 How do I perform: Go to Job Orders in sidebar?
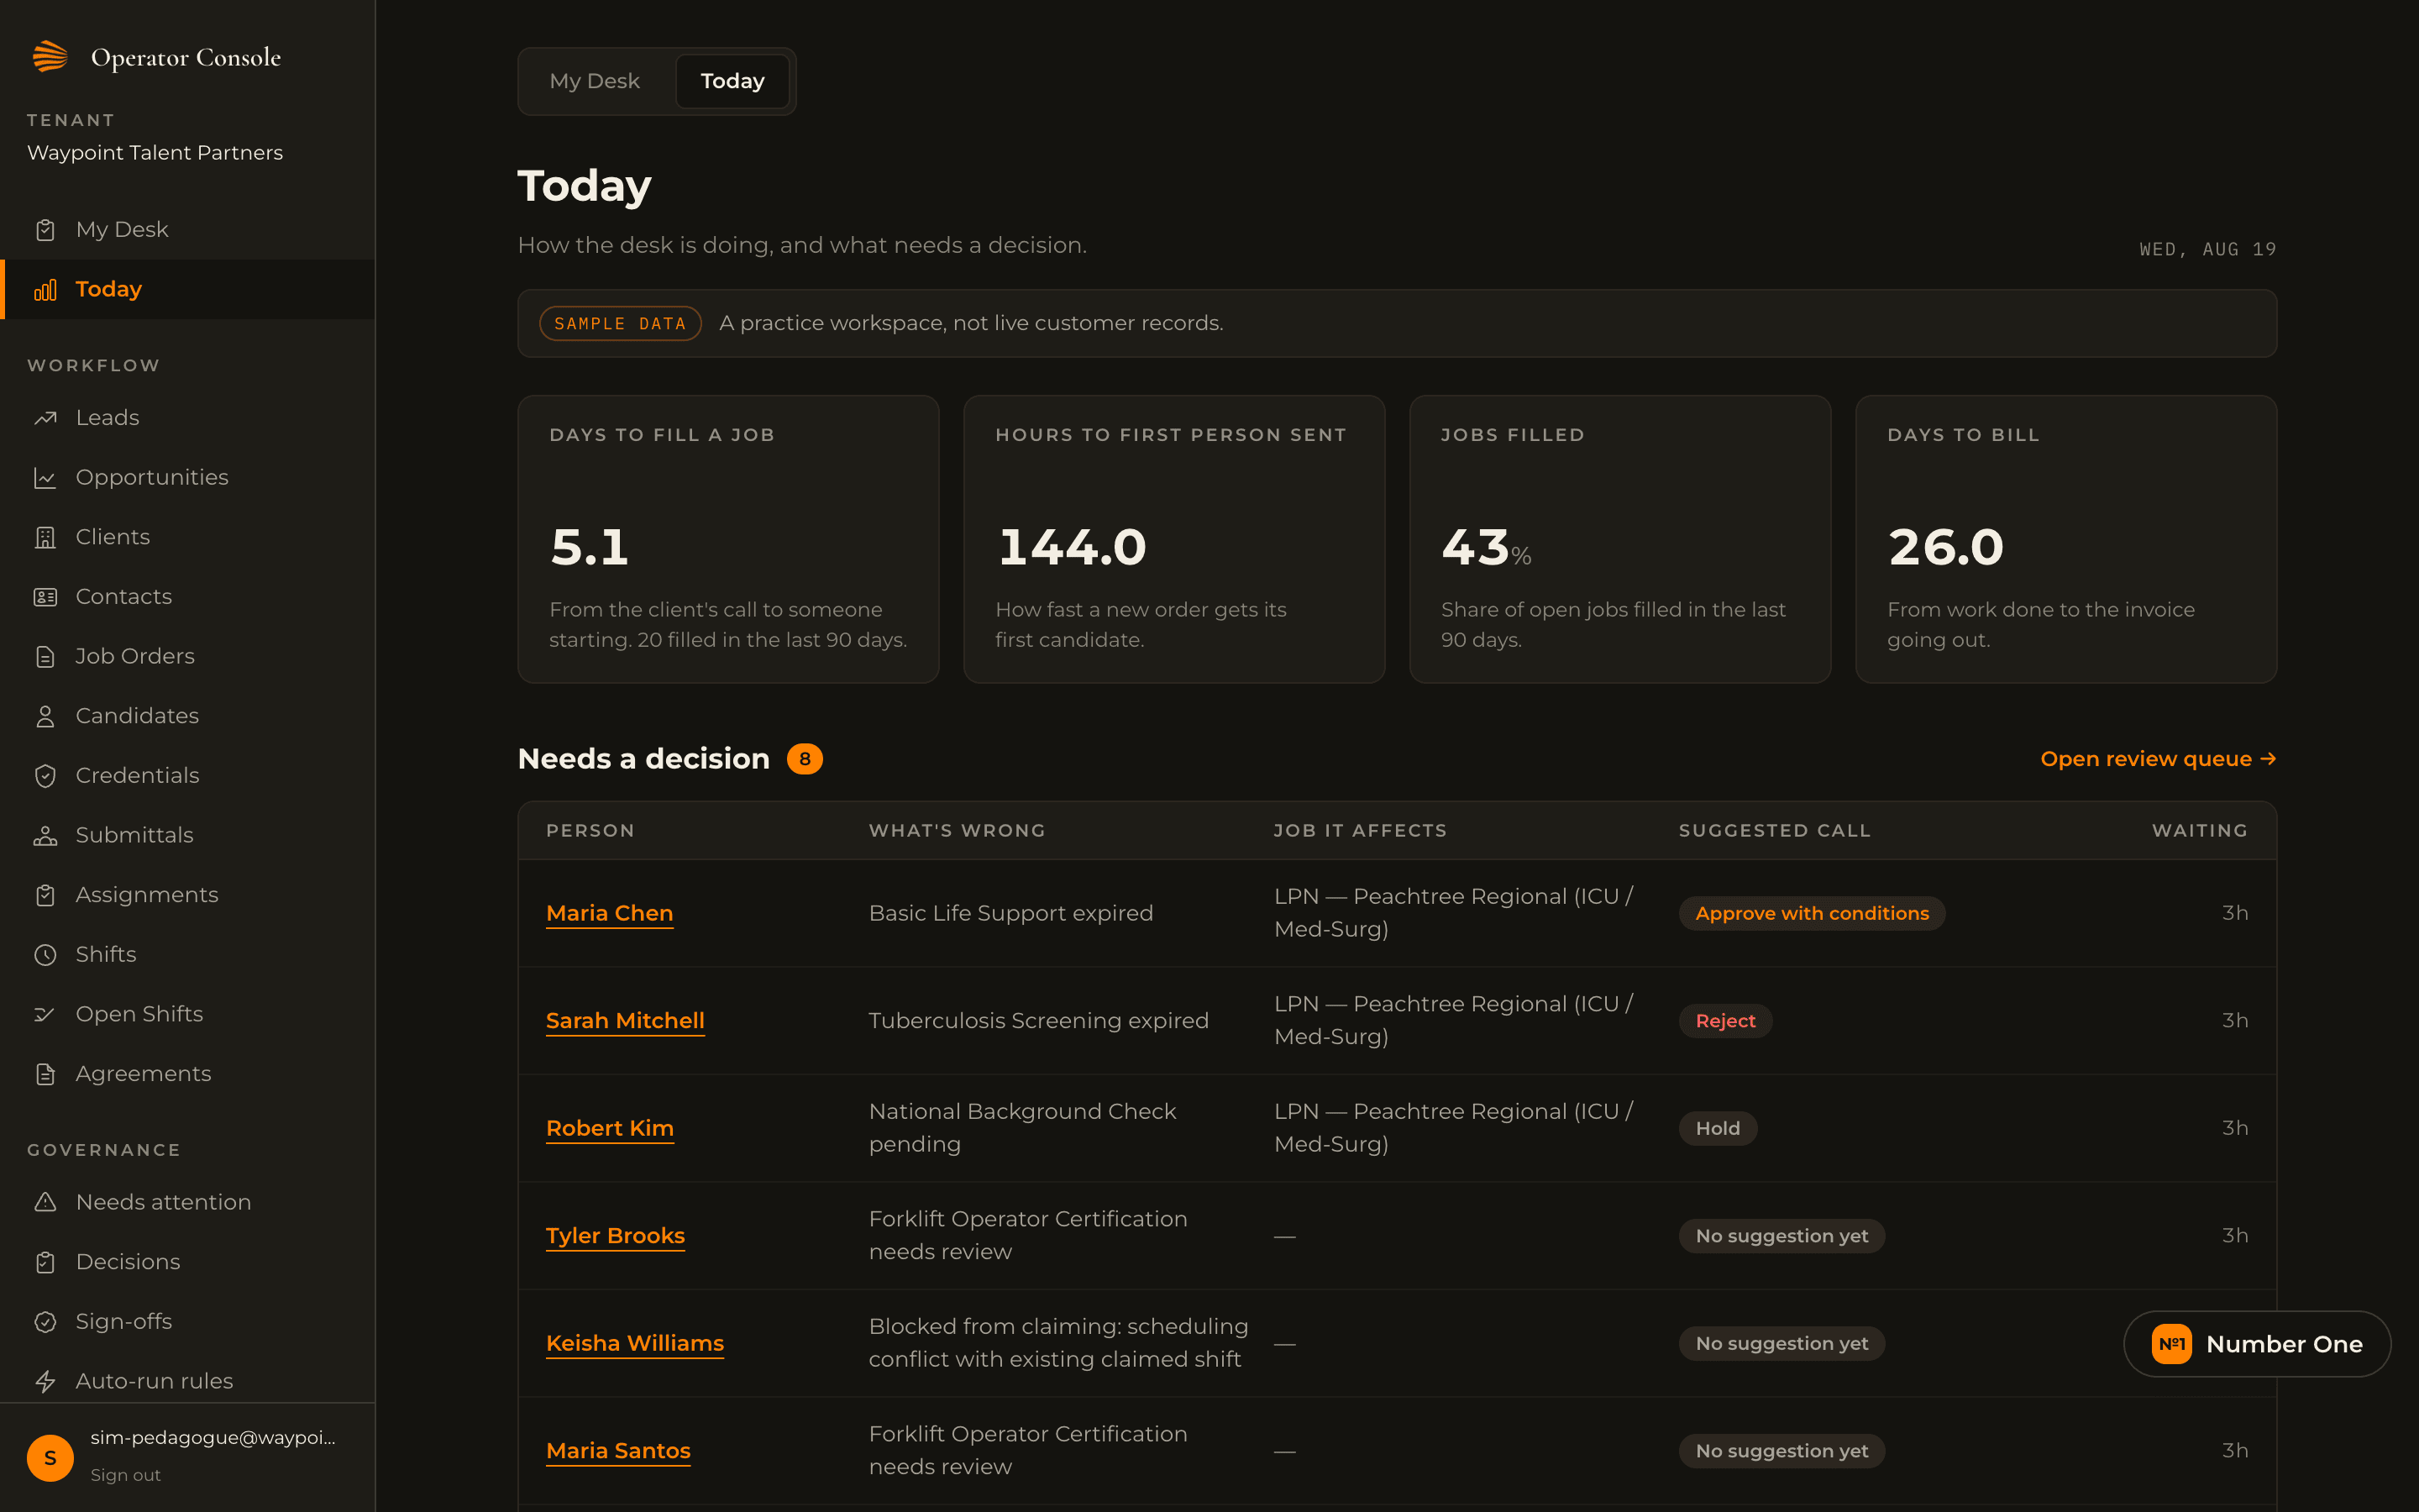point(188,657)
